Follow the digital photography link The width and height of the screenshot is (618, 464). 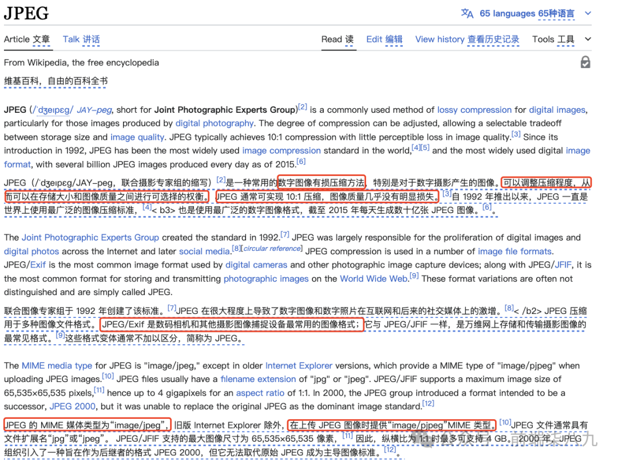click(215, 124)
